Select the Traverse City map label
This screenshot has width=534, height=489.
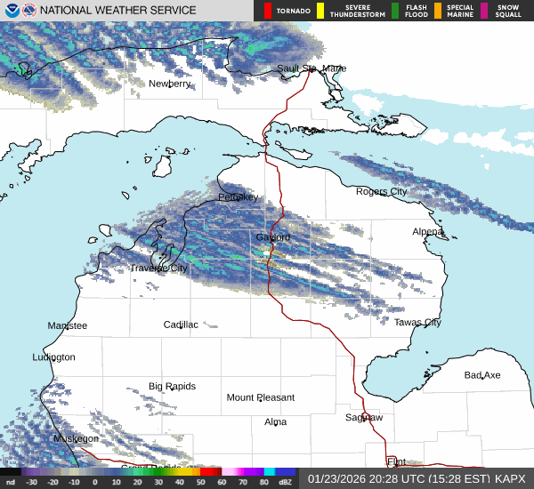[x=159, y=268]
